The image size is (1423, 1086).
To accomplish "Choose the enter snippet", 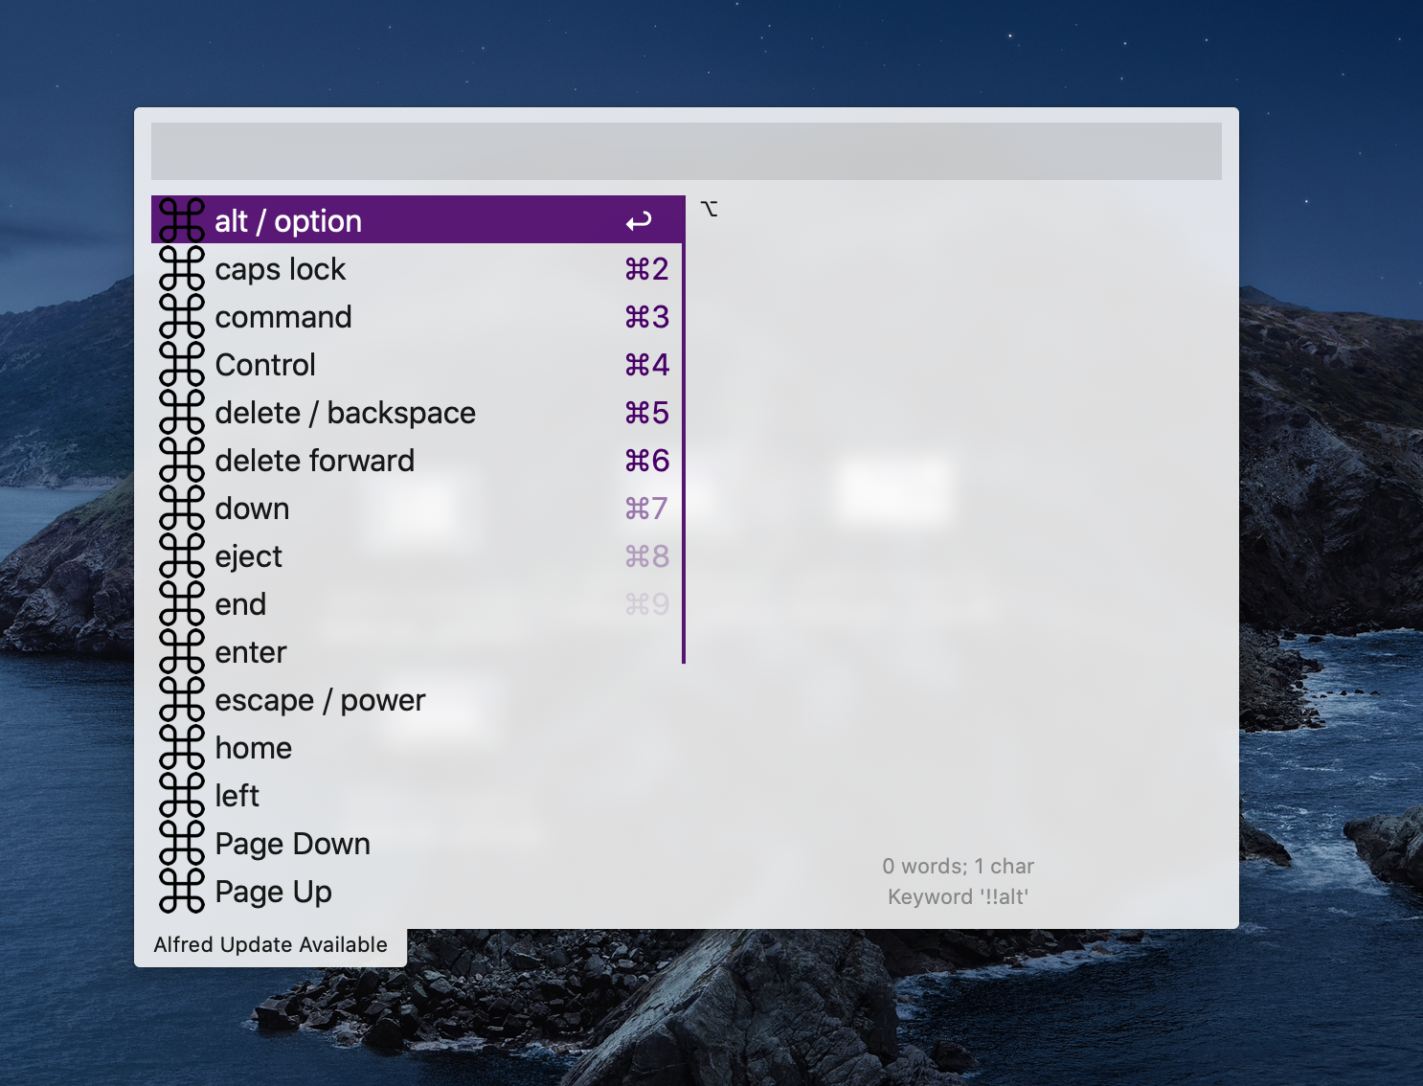I will click(418, 651).
